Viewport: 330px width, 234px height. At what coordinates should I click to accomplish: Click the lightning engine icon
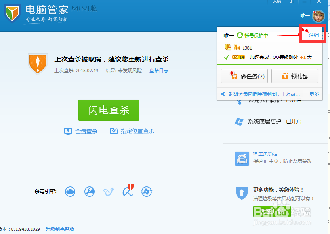[x=90, y=192]
